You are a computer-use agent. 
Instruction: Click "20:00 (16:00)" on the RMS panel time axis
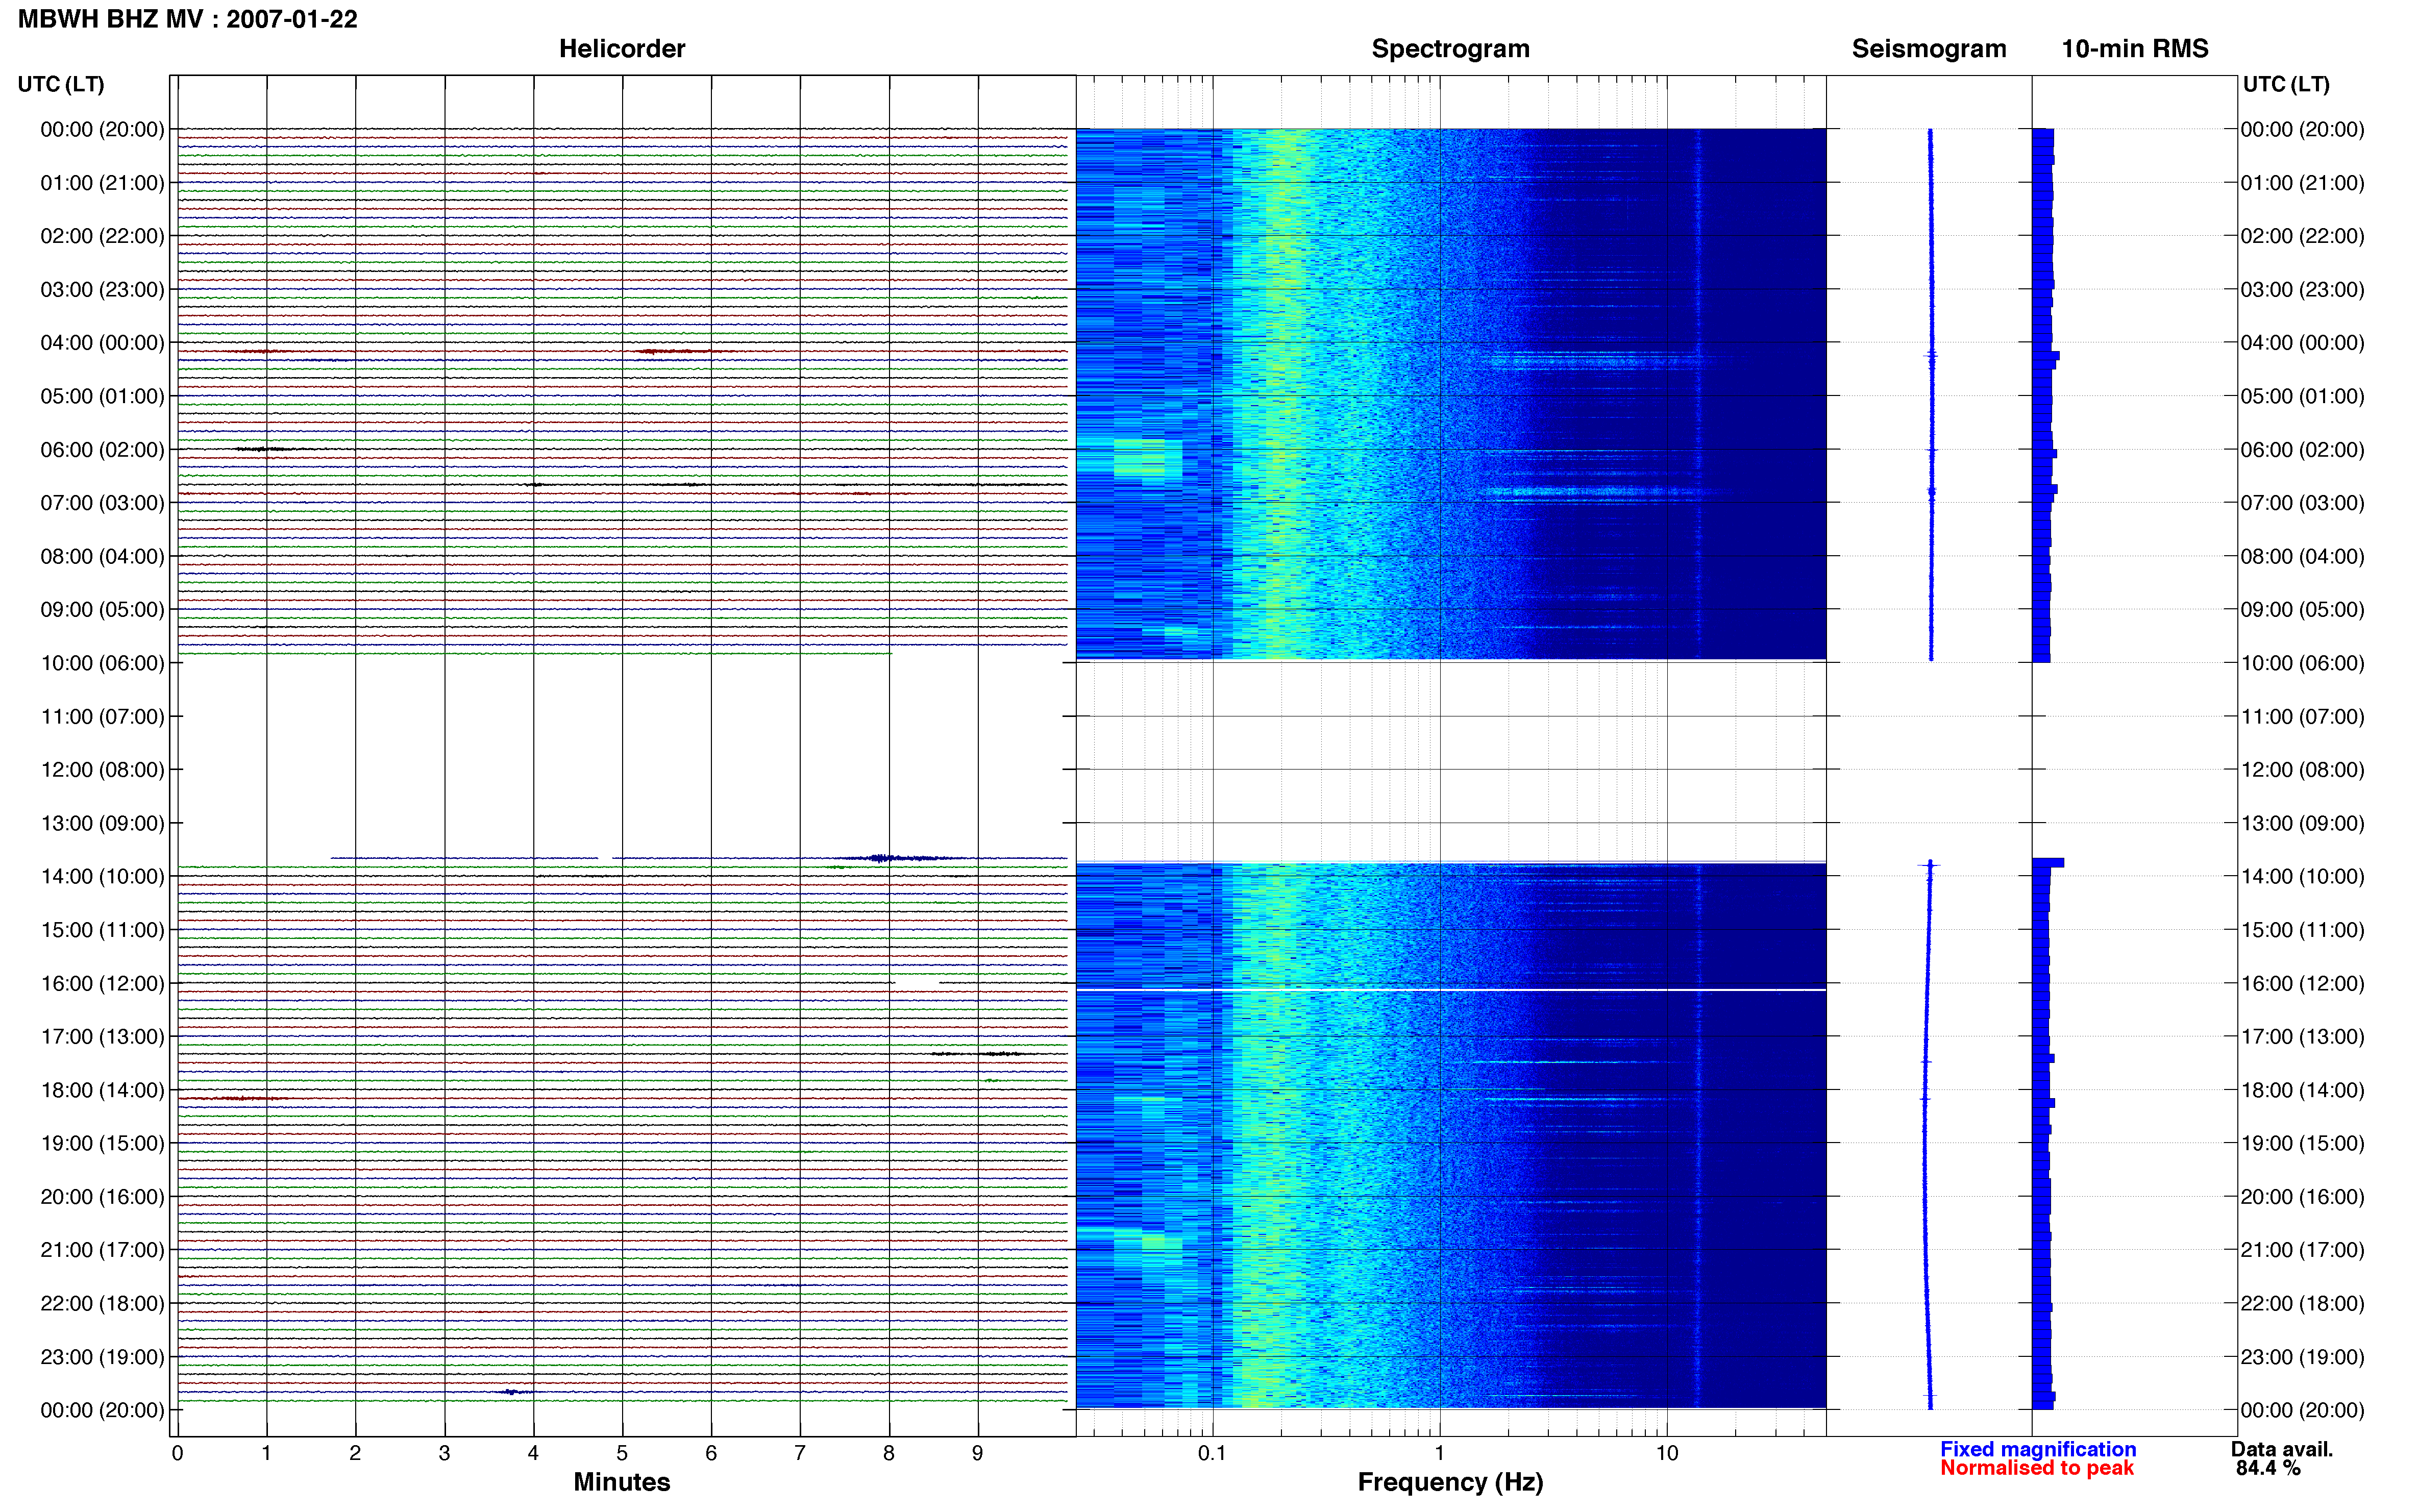(2303, 1197)
